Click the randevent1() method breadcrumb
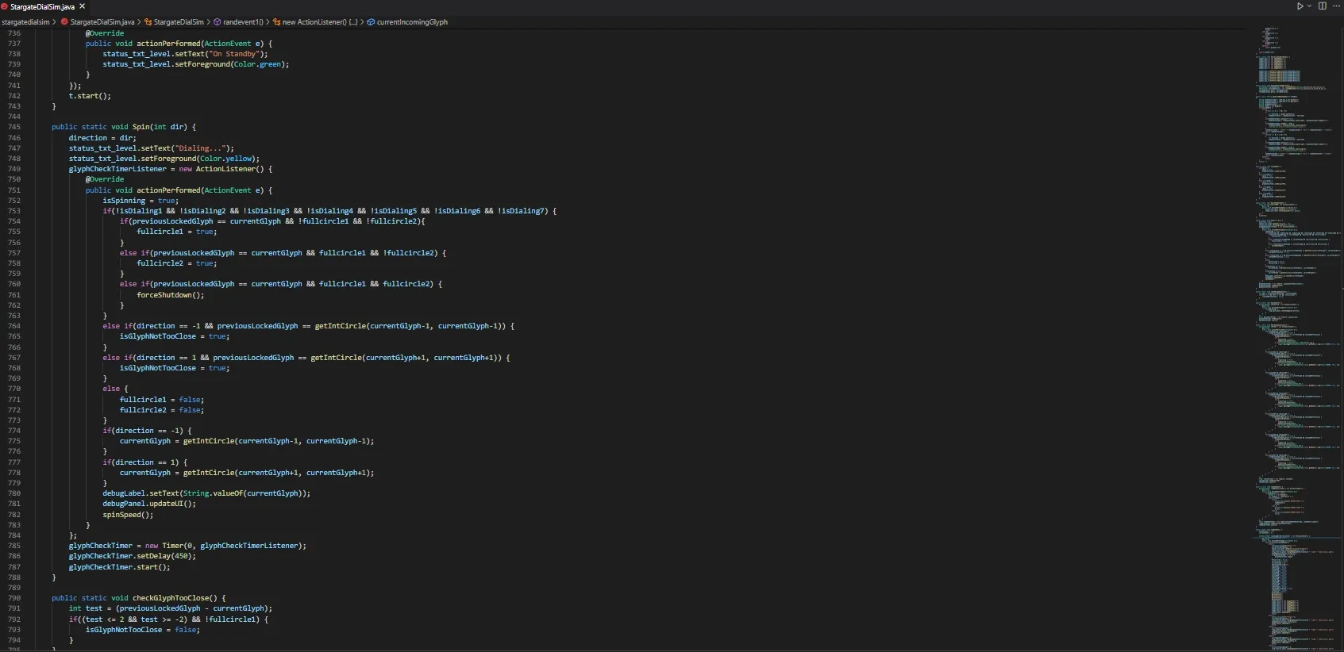 (242, 22)
